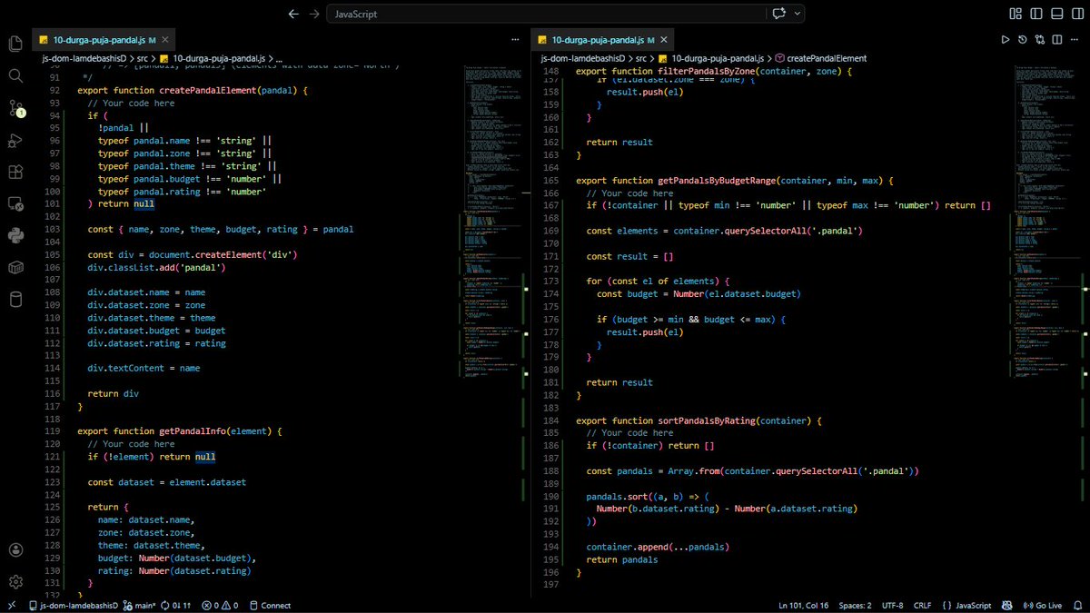Open the ellipsis breadcrumb in left editor

[x=278, y=57]
